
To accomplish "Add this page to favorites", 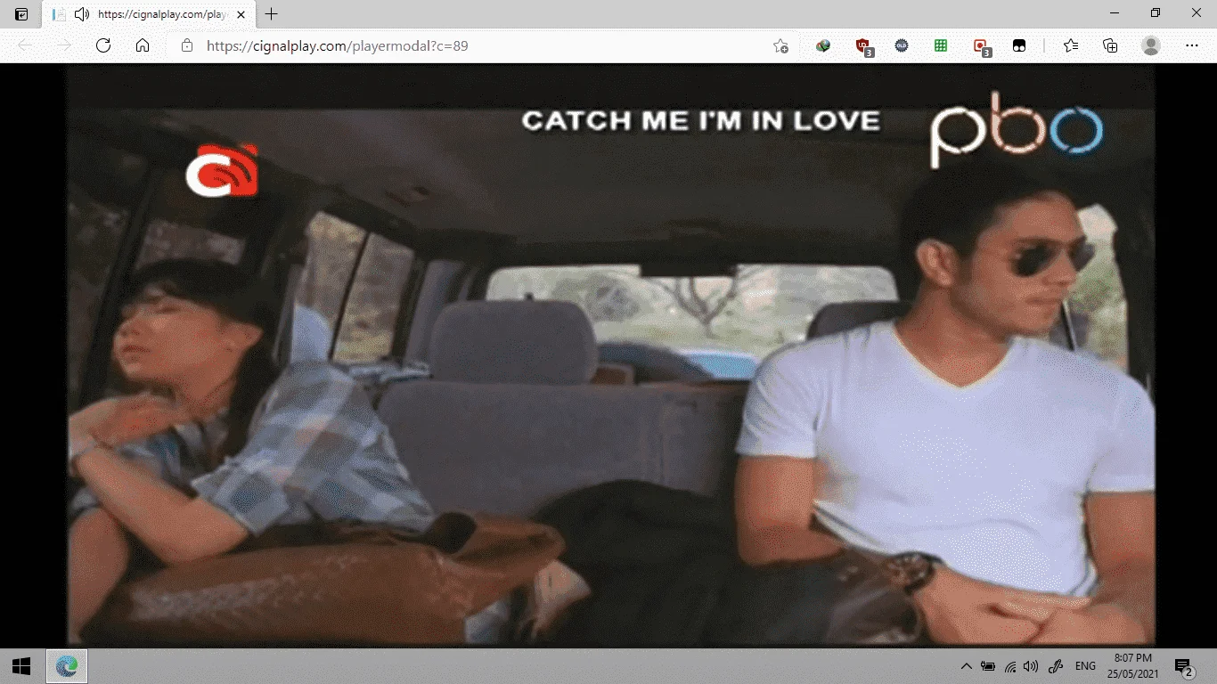I will 780,45.
